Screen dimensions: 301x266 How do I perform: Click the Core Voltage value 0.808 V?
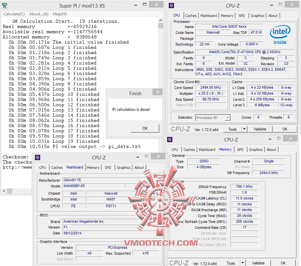point(252,44)
